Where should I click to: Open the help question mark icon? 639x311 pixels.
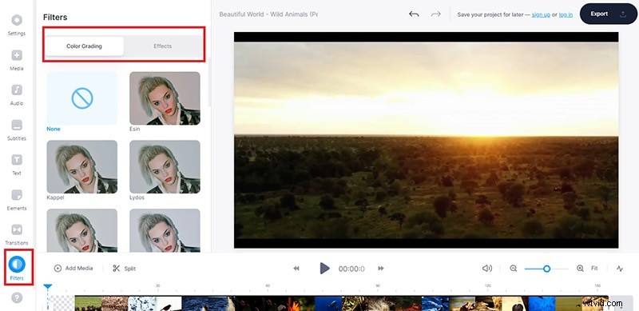[17, 298]
